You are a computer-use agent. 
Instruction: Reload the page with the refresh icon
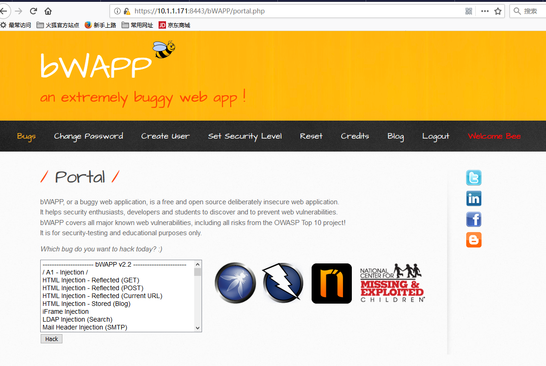pos(33,11)
